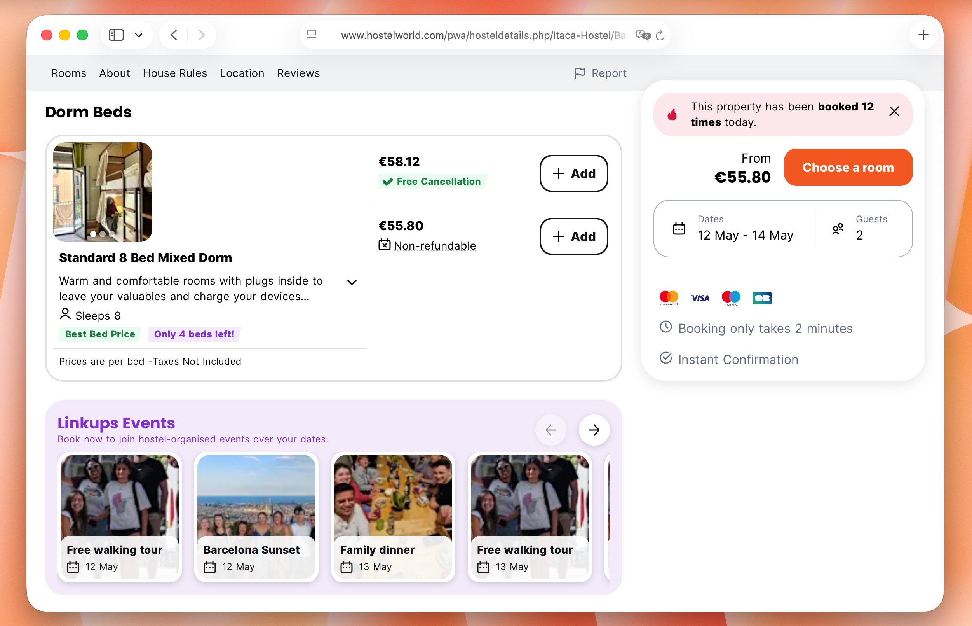
Task: Open the House Rules section
Action: click(175, 73)
